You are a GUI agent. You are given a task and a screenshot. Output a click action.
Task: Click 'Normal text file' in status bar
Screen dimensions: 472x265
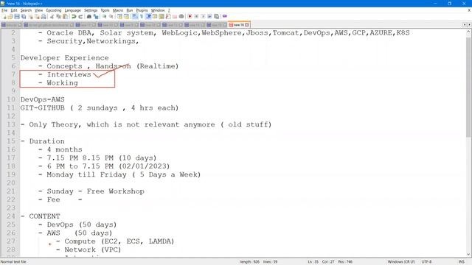(13, 262)
